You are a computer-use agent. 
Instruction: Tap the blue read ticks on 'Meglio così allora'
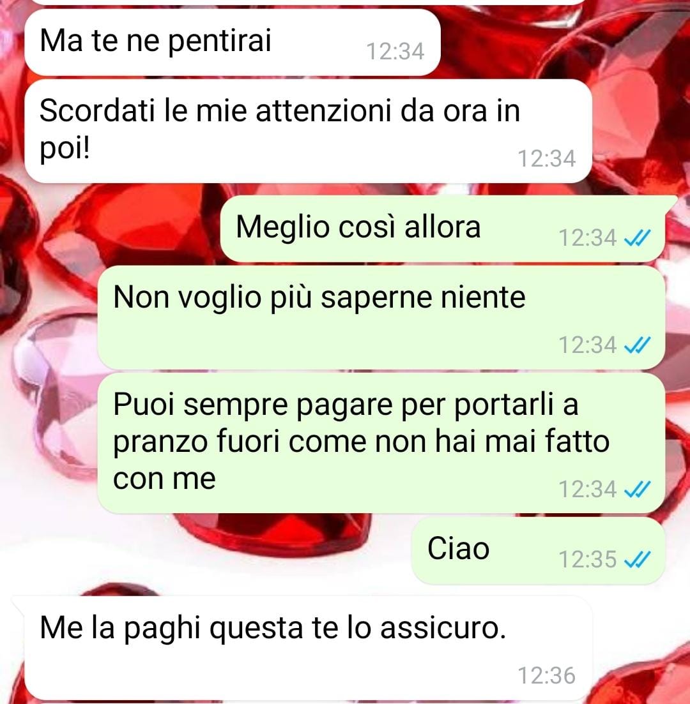tap(638, 238)
